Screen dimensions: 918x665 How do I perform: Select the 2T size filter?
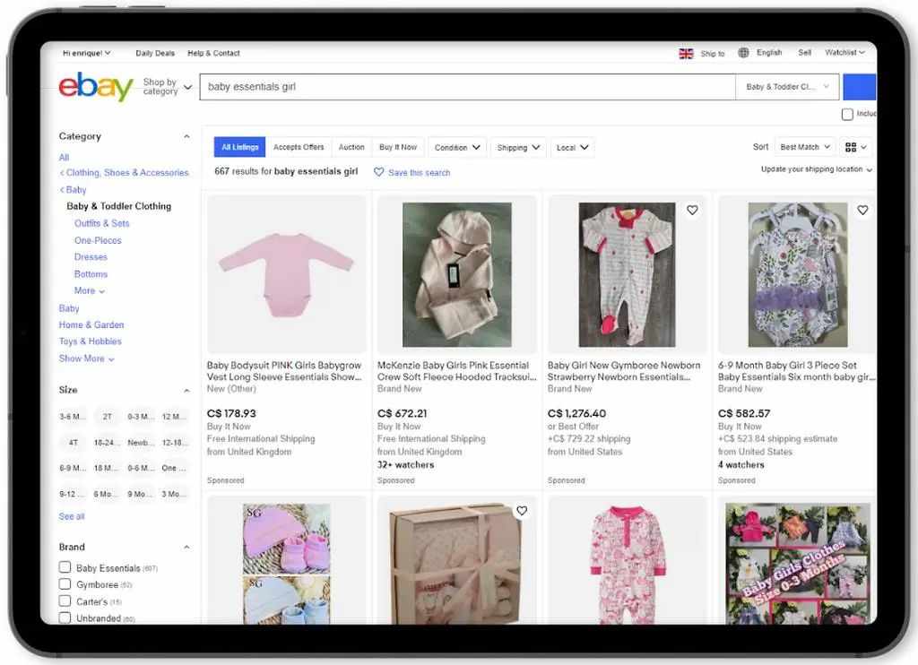108,417
